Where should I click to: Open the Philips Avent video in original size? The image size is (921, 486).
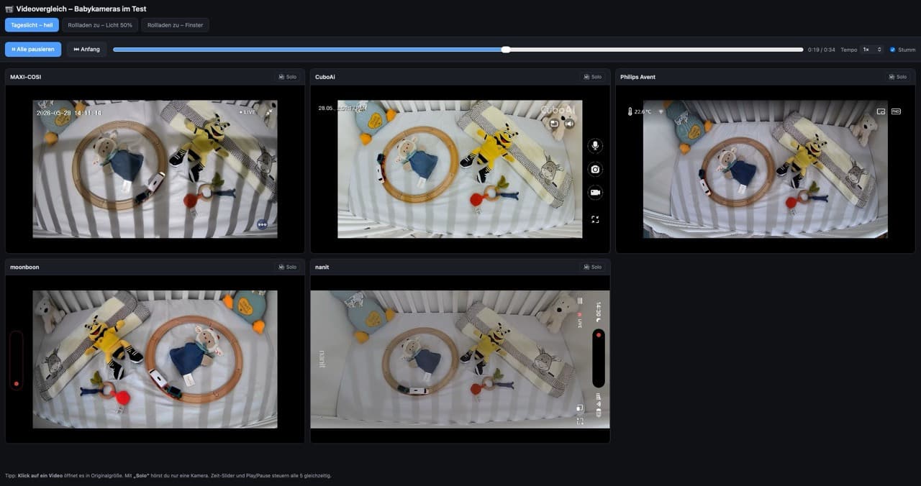pyautogui.click(x=765, y=169)
